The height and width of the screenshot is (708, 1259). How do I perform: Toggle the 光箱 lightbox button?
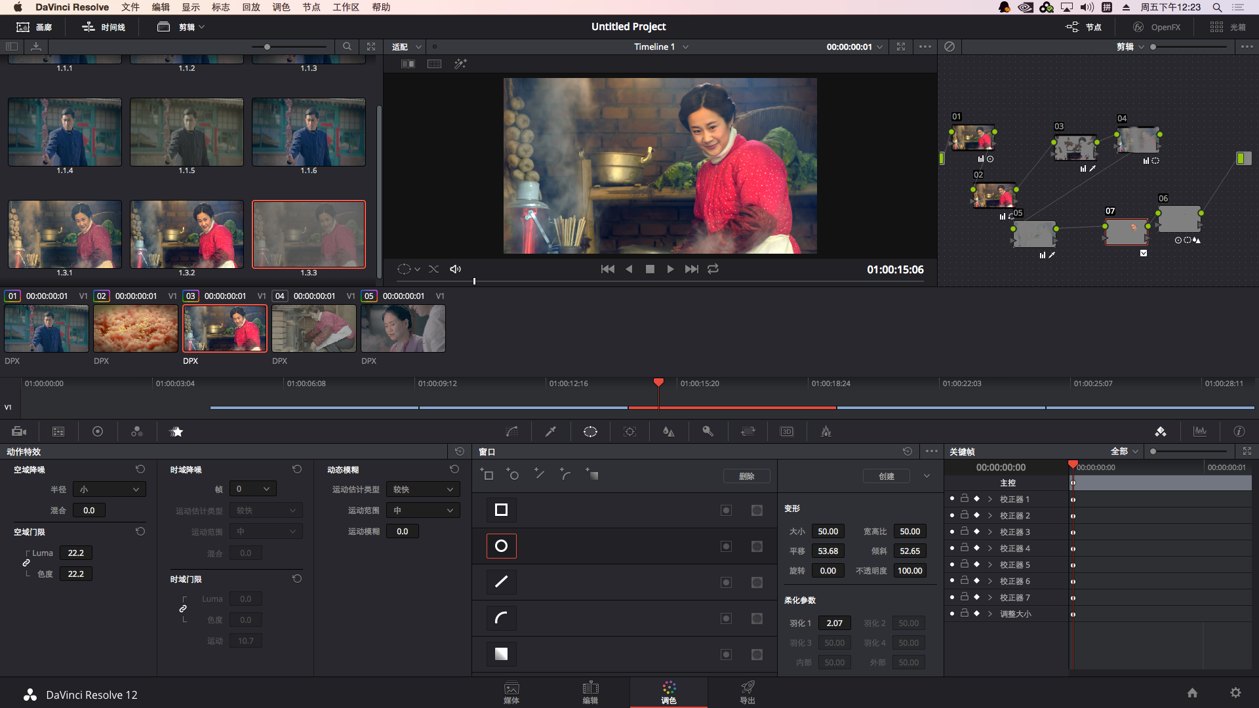(1228, 27)
